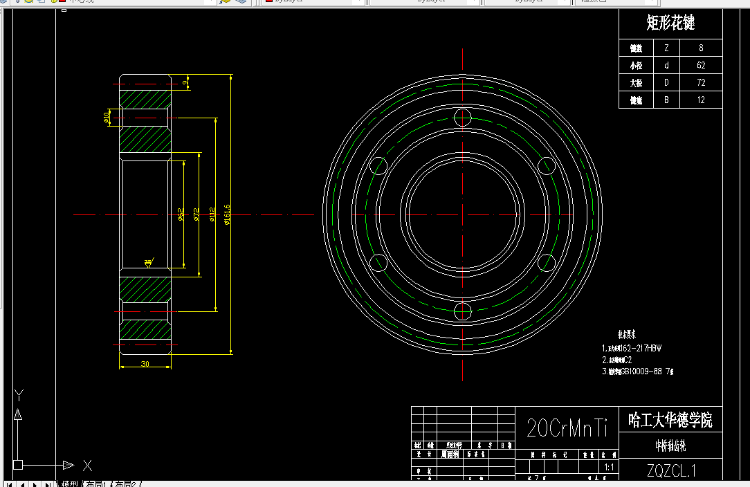Select the Z cell in the spline table

click(666, 48)
